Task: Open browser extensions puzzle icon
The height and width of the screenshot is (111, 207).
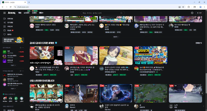Action: pos(189,7)
